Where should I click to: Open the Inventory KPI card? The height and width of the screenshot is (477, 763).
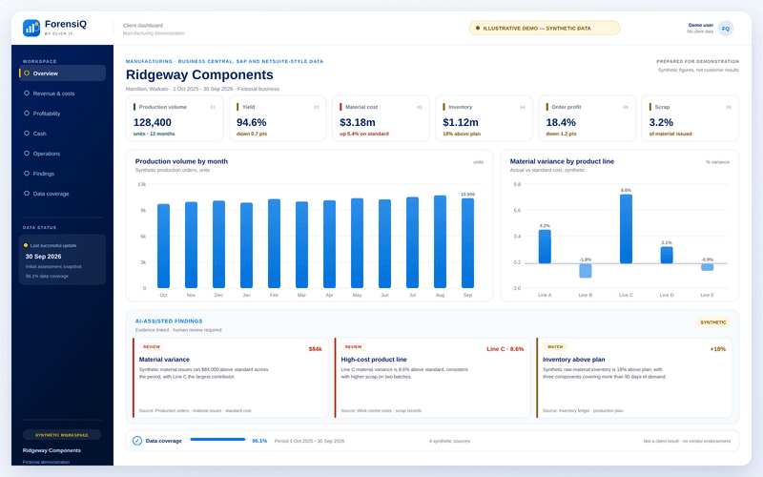tap(484, 118)
